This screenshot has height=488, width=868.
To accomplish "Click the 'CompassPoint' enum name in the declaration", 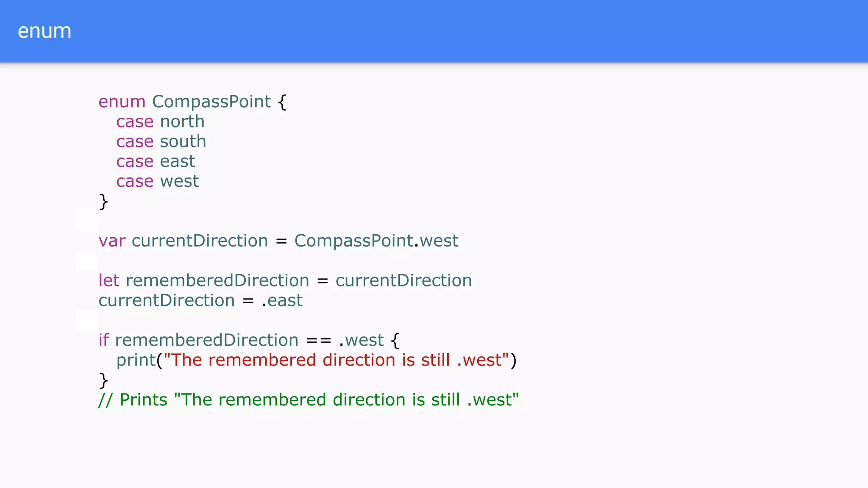I will click(211, 102).
